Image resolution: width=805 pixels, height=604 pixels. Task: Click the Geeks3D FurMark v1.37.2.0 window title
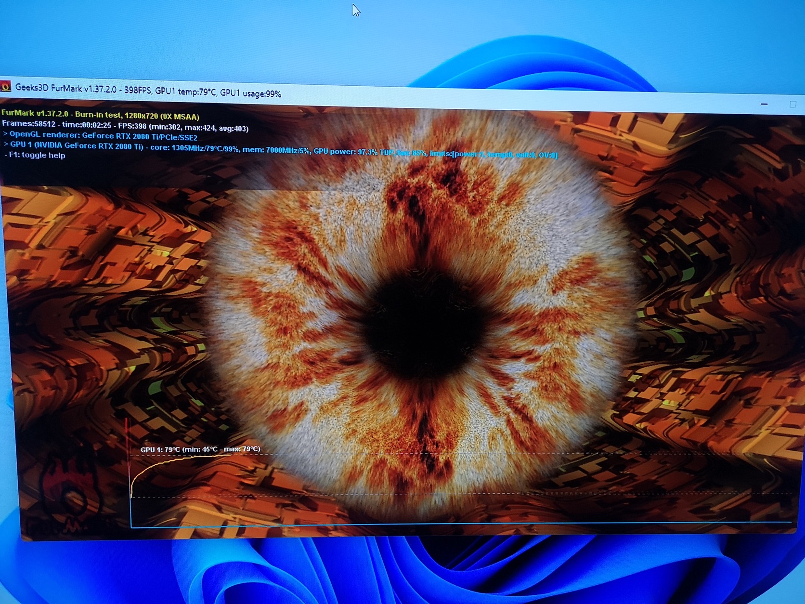(148, 90)
